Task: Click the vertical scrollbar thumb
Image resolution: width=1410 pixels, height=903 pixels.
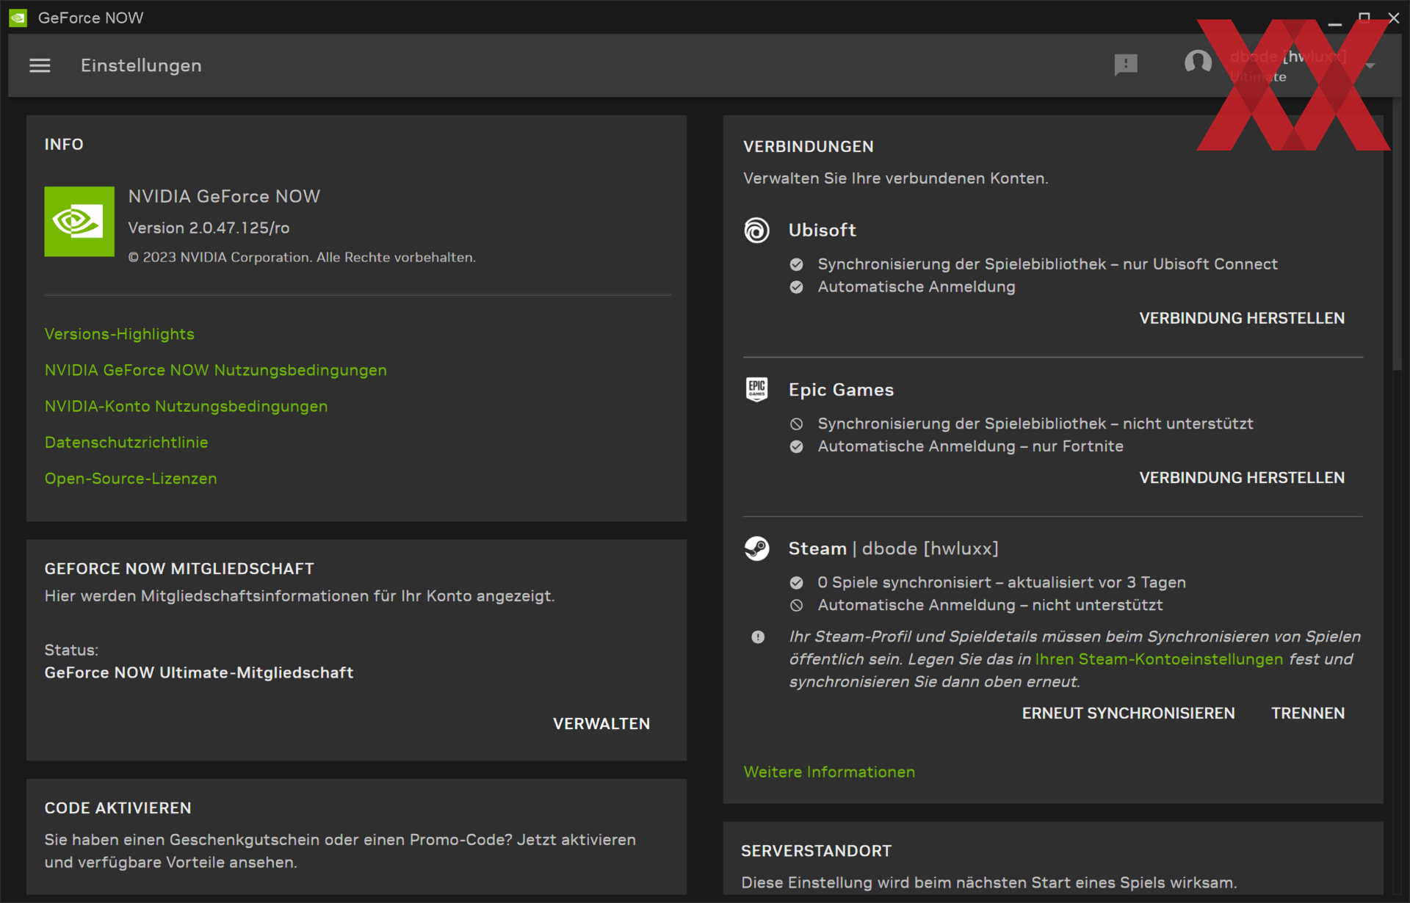Action: click(1398, 233)
